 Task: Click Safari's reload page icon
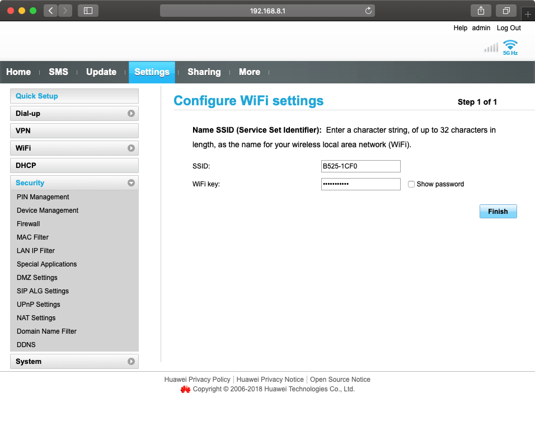click(368, 11)
